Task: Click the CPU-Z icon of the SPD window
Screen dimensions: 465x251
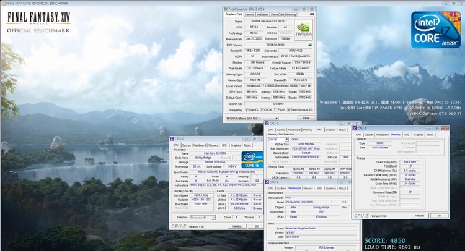Action: 267,123
